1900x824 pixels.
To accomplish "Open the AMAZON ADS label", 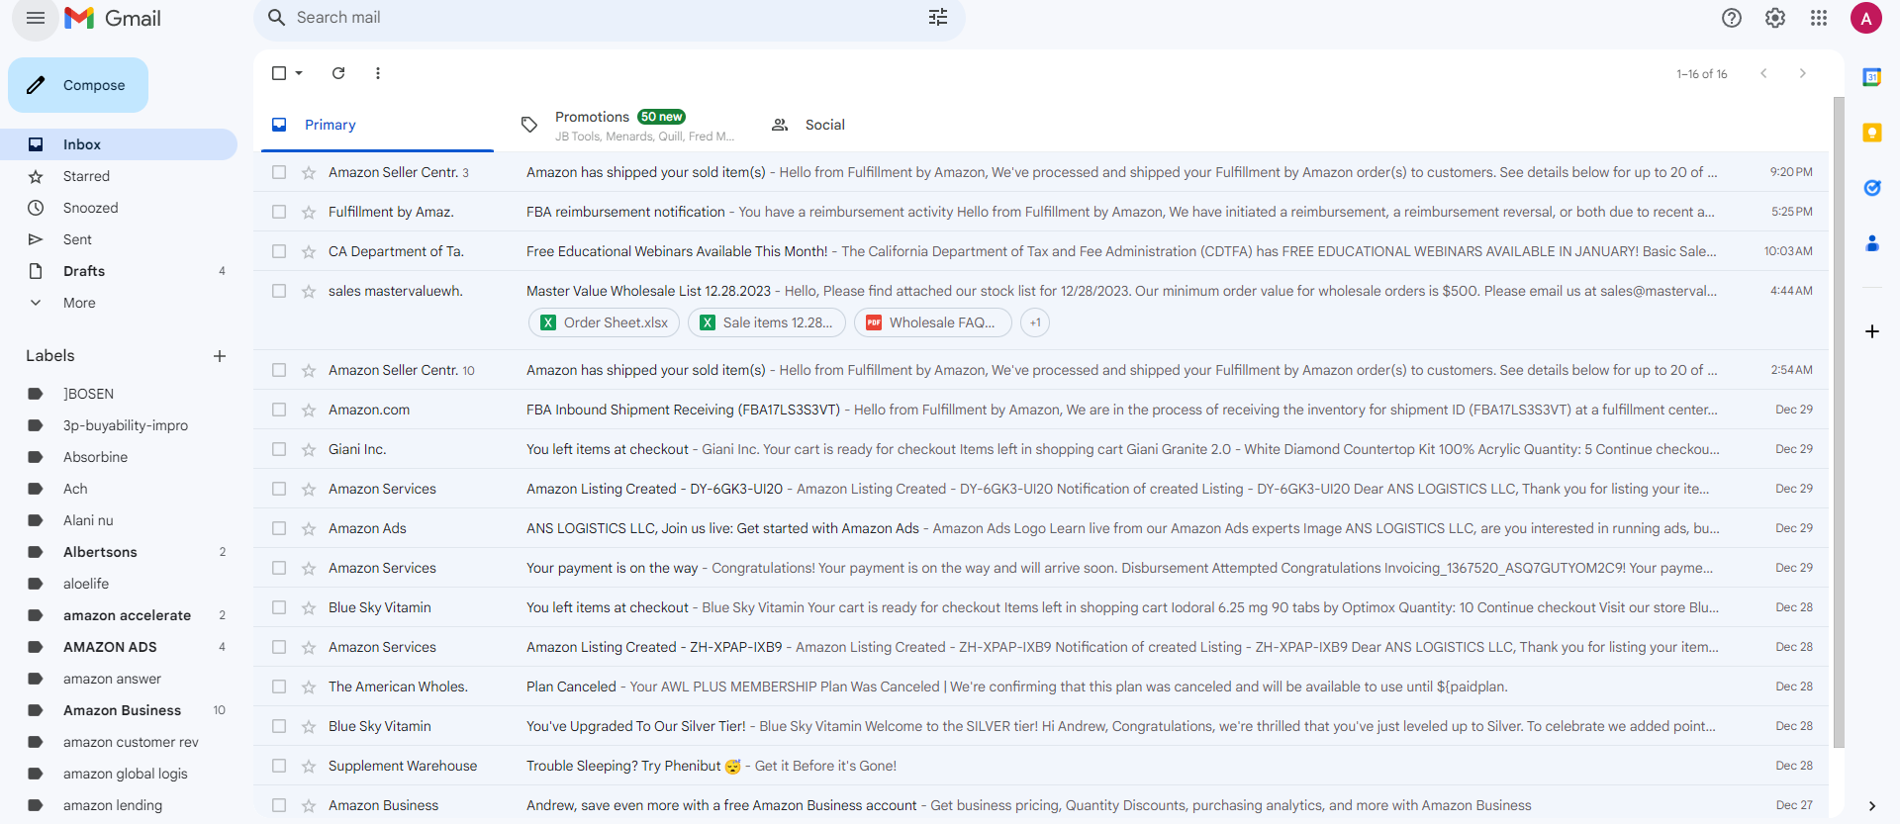I will (x=119, y=647).
